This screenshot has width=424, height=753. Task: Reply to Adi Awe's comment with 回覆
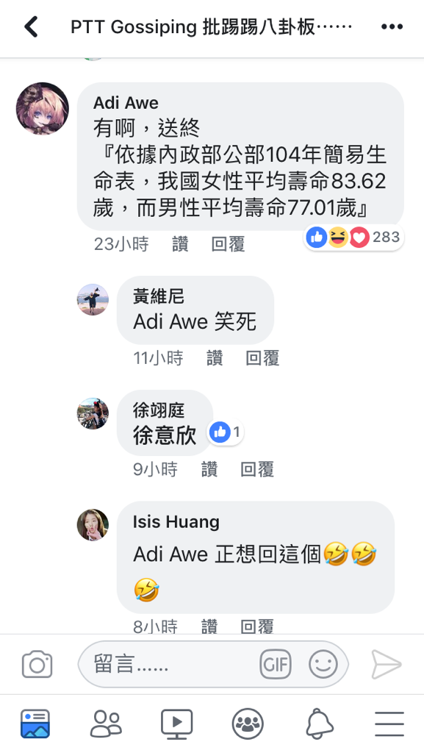[229, 244]
